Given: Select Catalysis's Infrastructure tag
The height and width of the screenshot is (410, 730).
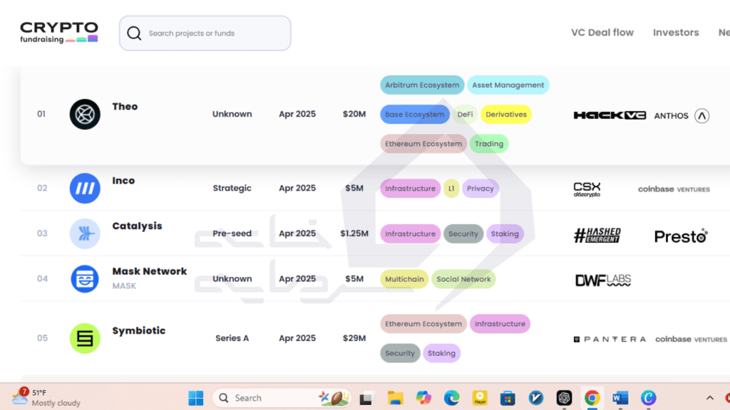Looking at the screenshot, I should [x=410, y=233].
